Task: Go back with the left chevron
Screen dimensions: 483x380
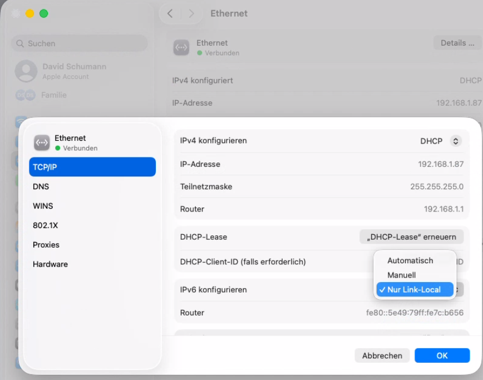Action: click(x=170, y=13)
